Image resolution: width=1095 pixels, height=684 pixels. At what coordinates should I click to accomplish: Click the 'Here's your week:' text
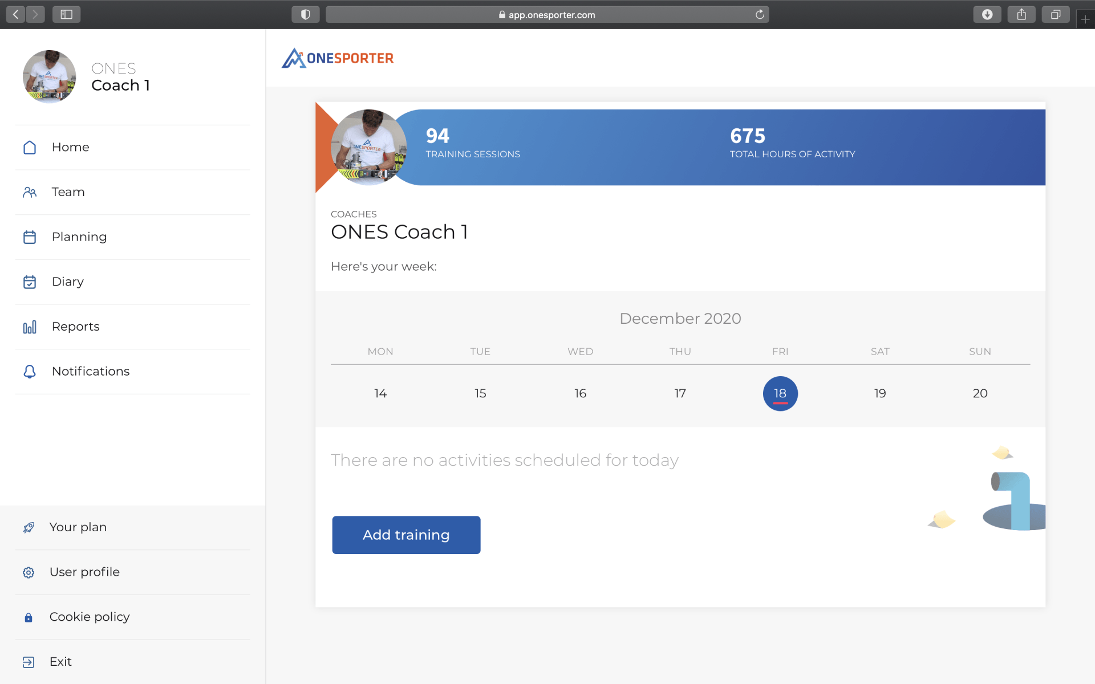384,267
